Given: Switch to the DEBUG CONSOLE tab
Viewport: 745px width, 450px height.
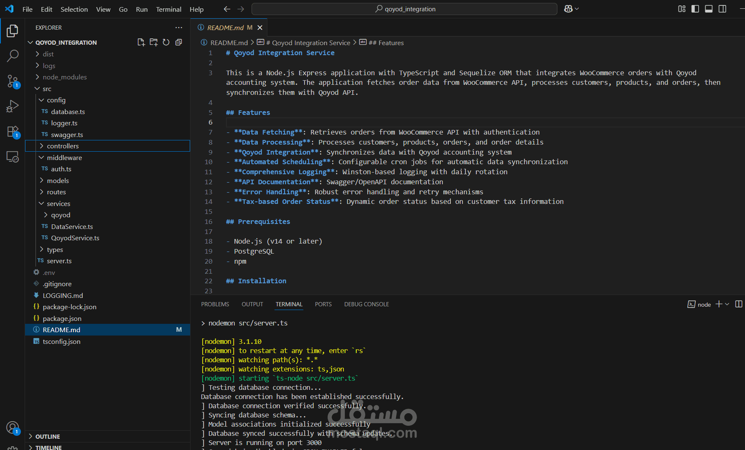Looking at the screenshot, I should point(366,304).
